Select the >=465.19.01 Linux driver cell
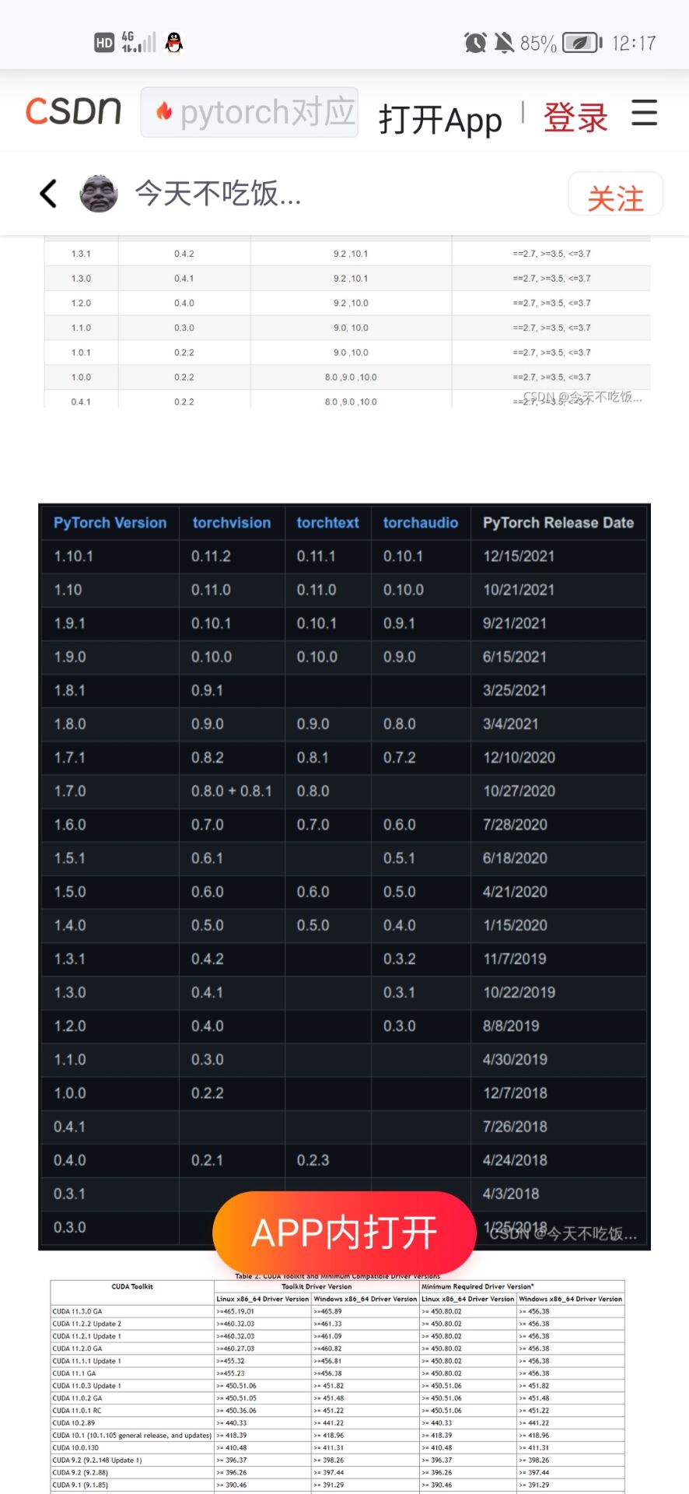The width and height of the screenshot is (689, 1494). pyautogui.click(x=236, y=1311)
